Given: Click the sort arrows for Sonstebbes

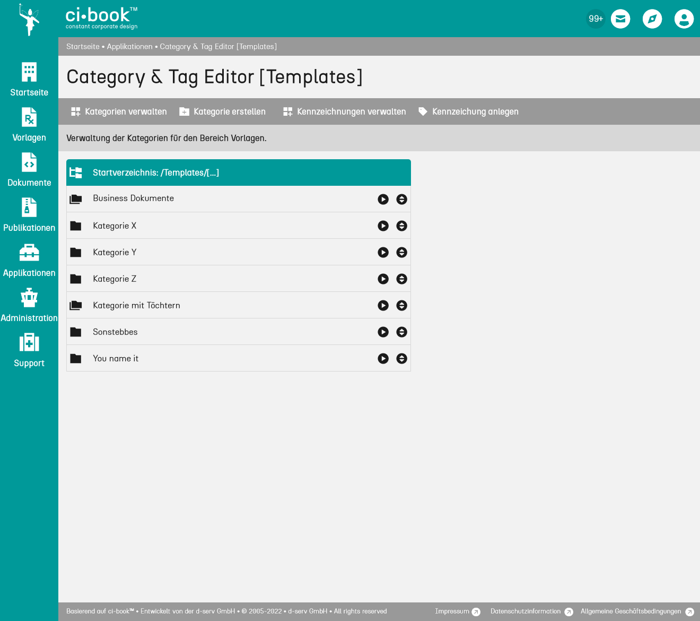Looking at the screenshot, I should tap(401, 332).
